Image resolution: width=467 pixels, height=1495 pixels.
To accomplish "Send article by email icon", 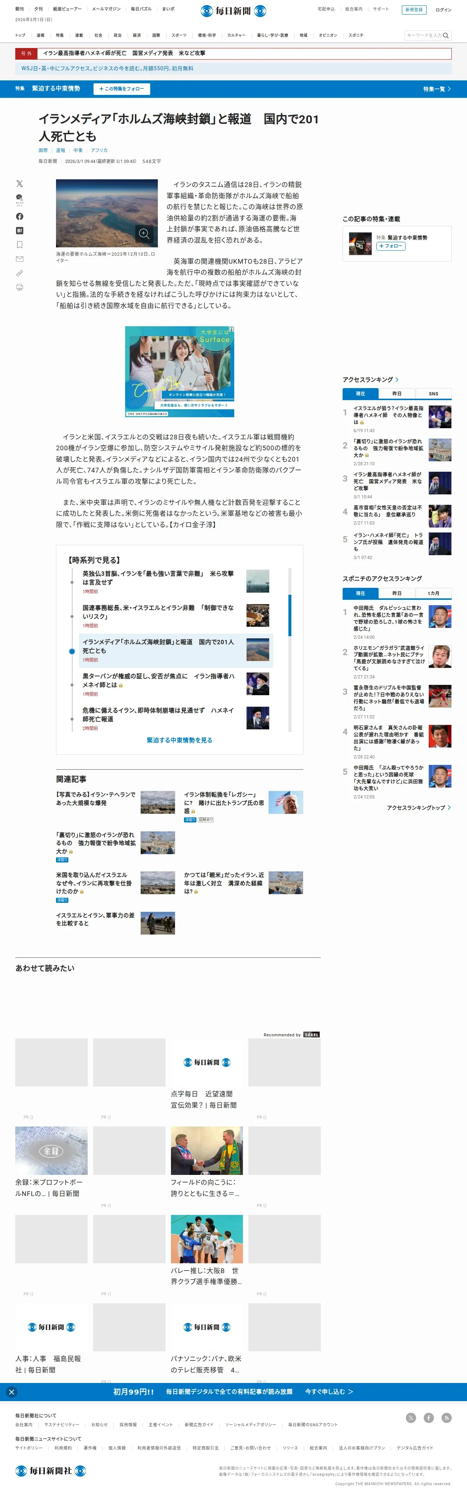I will point(19,259).
